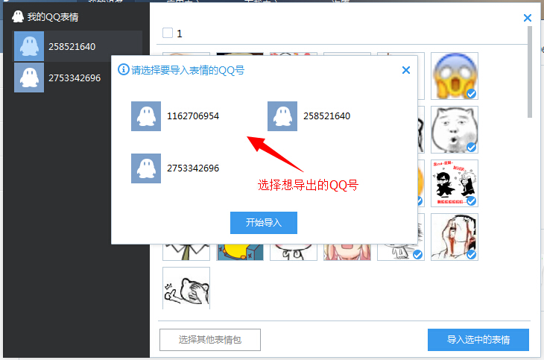Uncheck the crying sketch sticker checkmark

(471, 254)
